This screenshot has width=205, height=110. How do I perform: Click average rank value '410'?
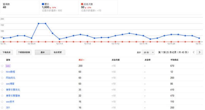pos(172,90)
